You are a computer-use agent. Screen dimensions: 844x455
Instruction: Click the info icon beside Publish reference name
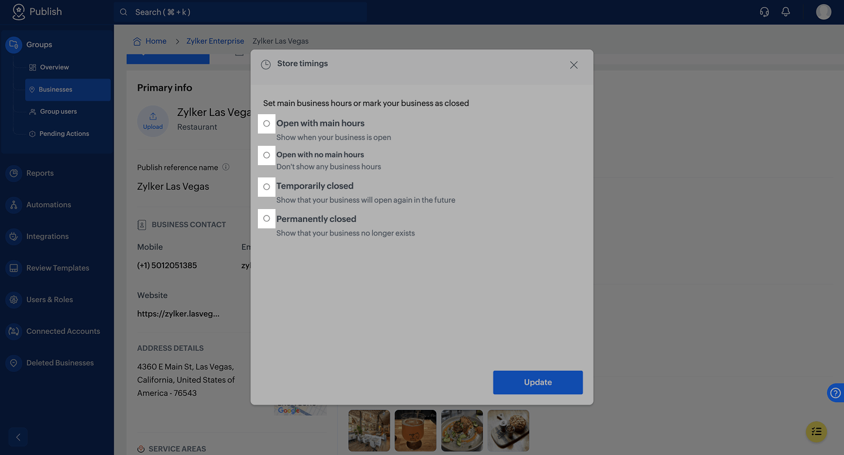click(226, 167)
